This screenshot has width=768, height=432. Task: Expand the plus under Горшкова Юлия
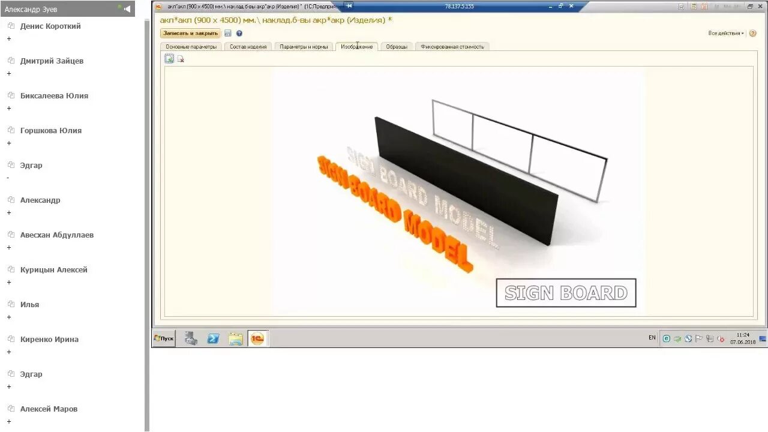[x=9, y=143]
